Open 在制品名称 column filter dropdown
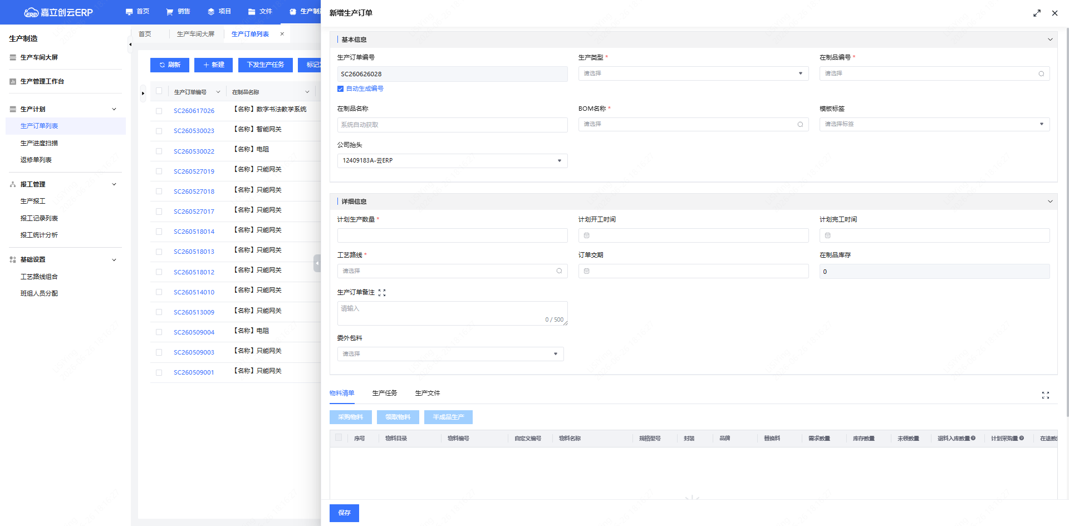 coord(307,92)
